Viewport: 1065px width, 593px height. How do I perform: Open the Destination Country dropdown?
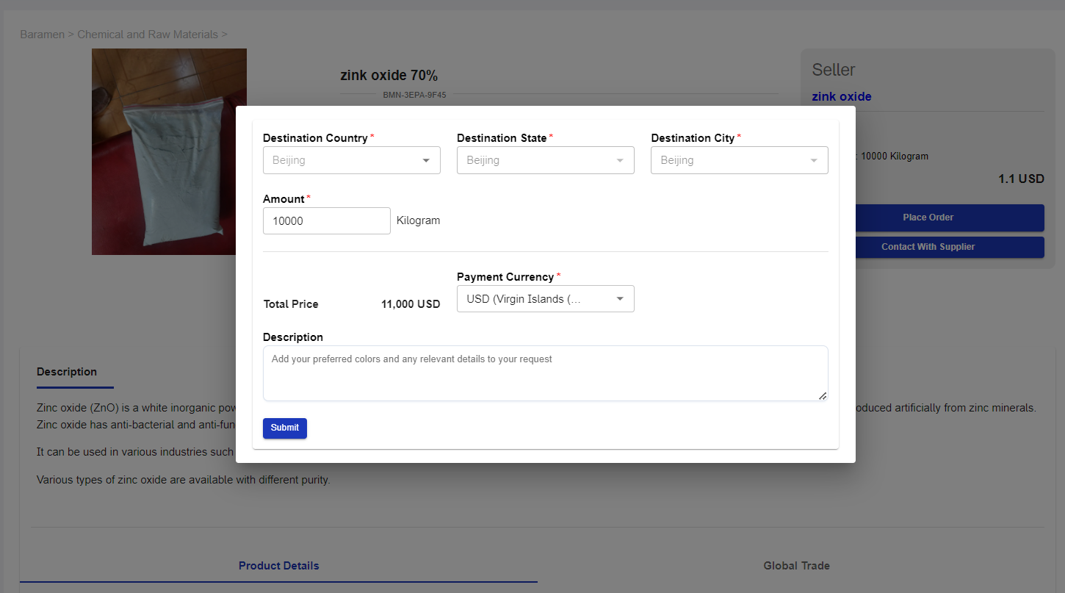(x=351, y=160)
